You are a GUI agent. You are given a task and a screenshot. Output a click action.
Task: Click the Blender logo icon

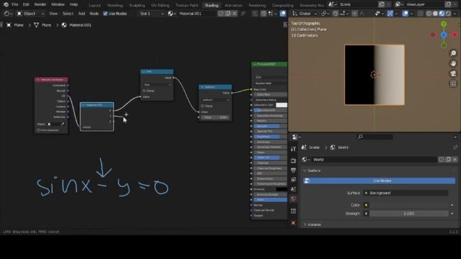tap(6, 4)
